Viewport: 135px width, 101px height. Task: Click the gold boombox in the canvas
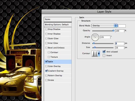point(23,57)
